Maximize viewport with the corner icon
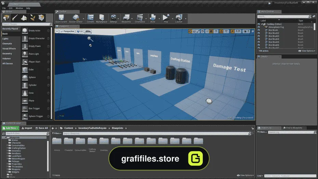This screenshot has height=179, width=318. point(253,31)
